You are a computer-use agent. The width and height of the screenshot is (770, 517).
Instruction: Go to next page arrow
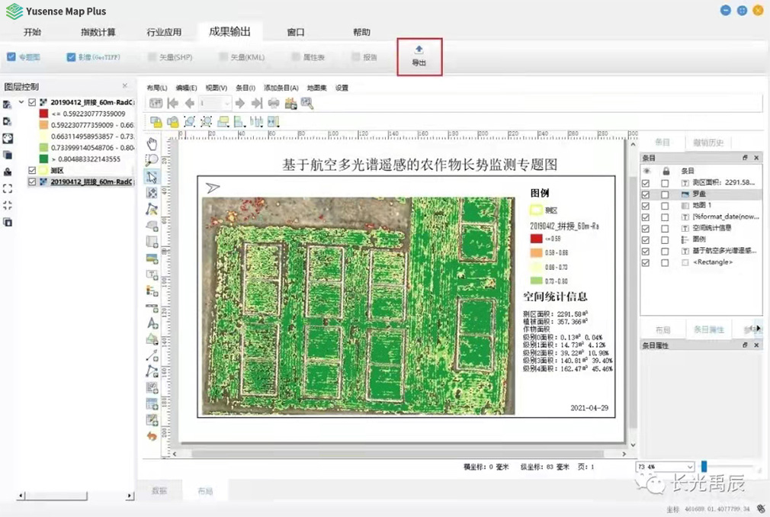(239, 103)
